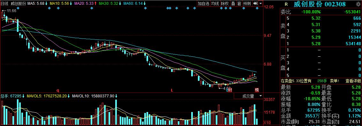Toggle the 叠 overlay comparison option
The width and height of the screenshot is (362, 126).
(x=233, y=3)
